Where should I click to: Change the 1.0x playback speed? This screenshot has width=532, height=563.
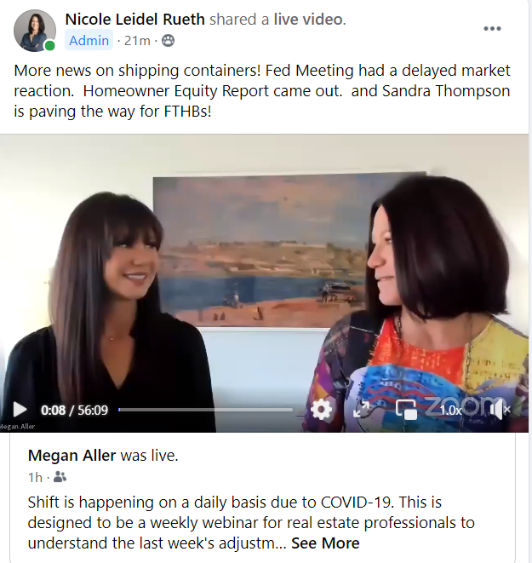[450, 410]
